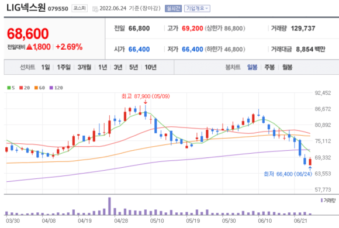This screenshot has width=339, height=228.
Task: Click the 최저 66,400 (06/24) low label
Action: click(x=288, y=174)
